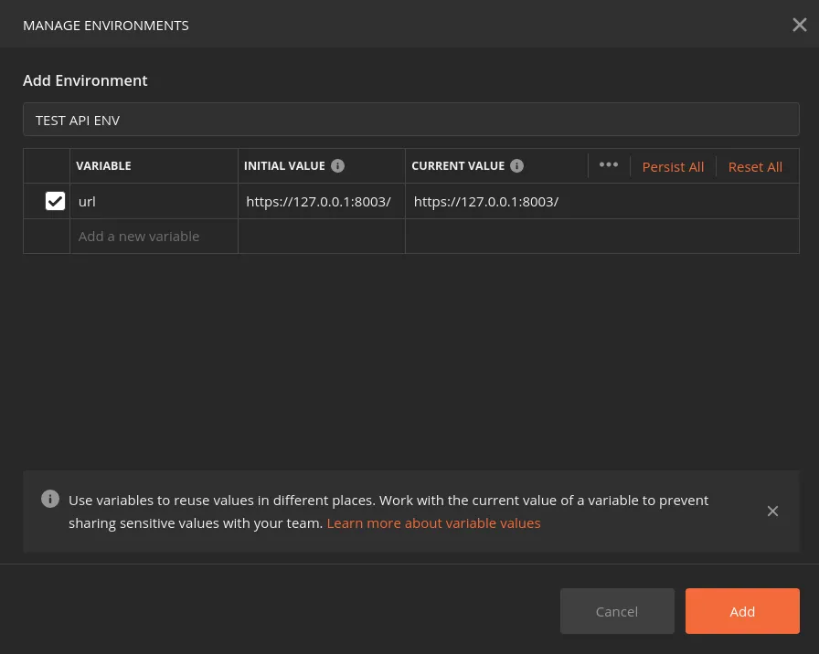Open Learn more about variable values link

coord(433,523)
